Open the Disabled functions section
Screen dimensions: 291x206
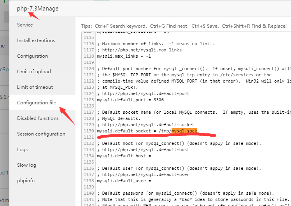(x=38, y=118)
